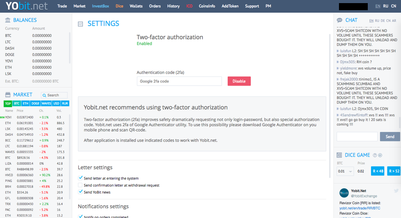The height and width of the screenshot is (218, 401).
Task: Focus the Google 2fa code field
Action: click(x=179, y=81)
